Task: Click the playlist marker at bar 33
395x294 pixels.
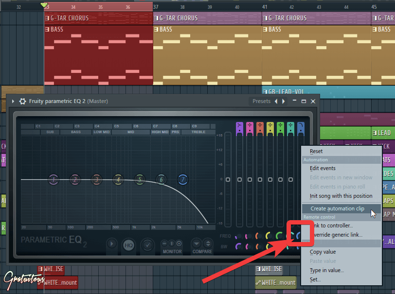Action: [44, 5]
